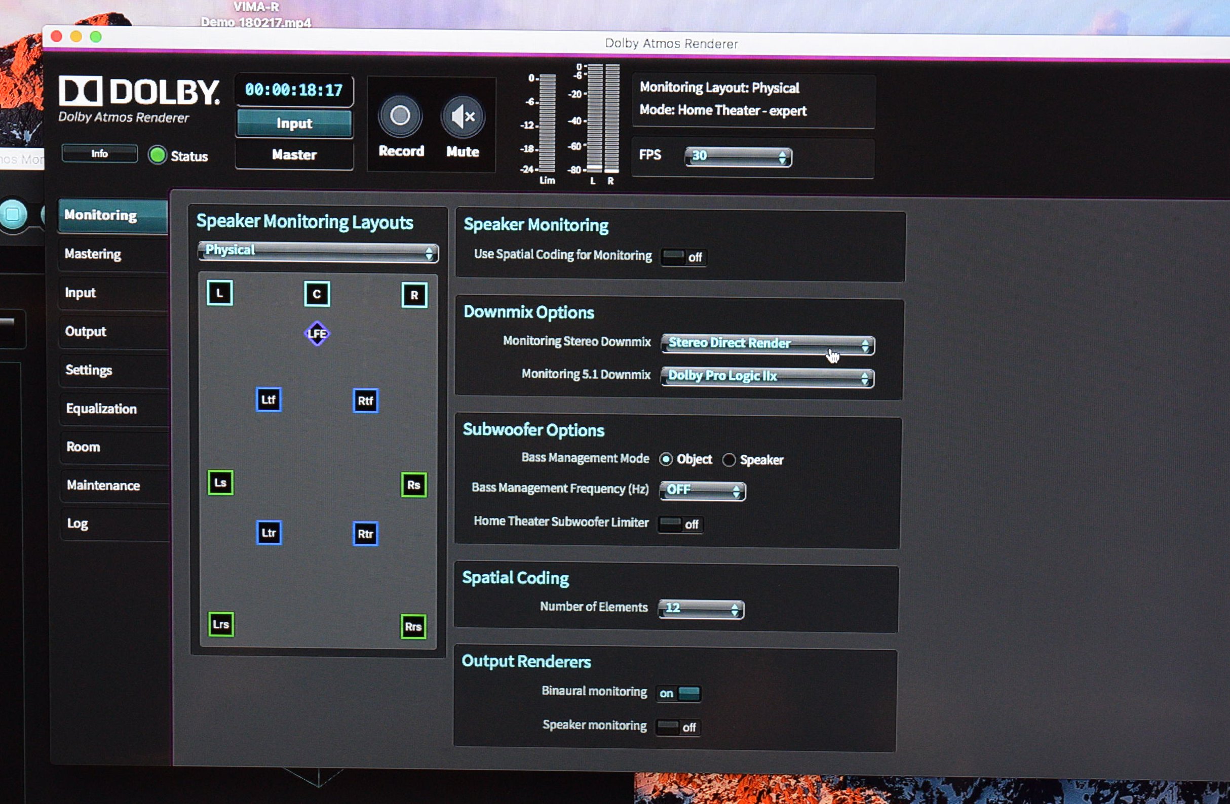
Task: Click the Record button icon
Action: 400,115
